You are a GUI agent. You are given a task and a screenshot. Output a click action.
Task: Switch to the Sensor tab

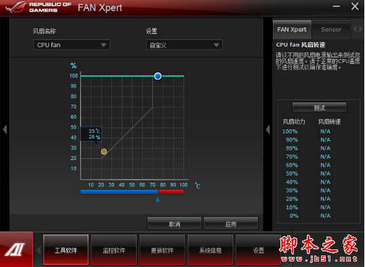click(x=330, y=30)
